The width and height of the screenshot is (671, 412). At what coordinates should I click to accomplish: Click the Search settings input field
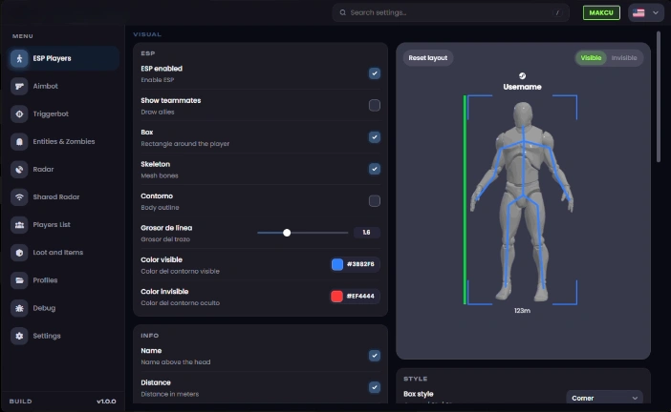(x=450, y=12)
